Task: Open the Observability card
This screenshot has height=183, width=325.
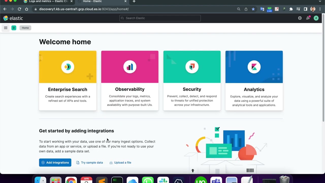Action: tap(130, 81)
